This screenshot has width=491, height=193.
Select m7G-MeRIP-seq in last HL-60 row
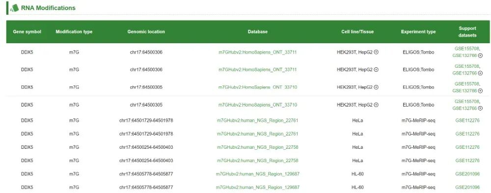click(418, 188)
